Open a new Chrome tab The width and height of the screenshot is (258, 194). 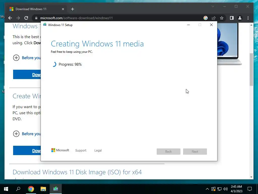click(x=73, y=9)
